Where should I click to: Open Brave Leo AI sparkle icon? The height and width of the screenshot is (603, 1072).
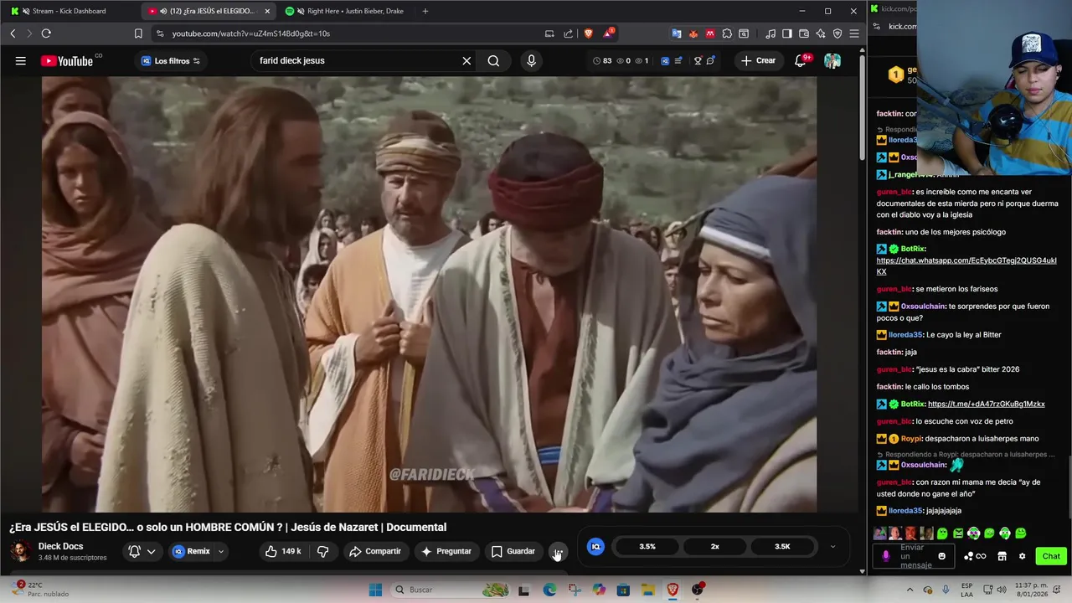tap(821, 33)
